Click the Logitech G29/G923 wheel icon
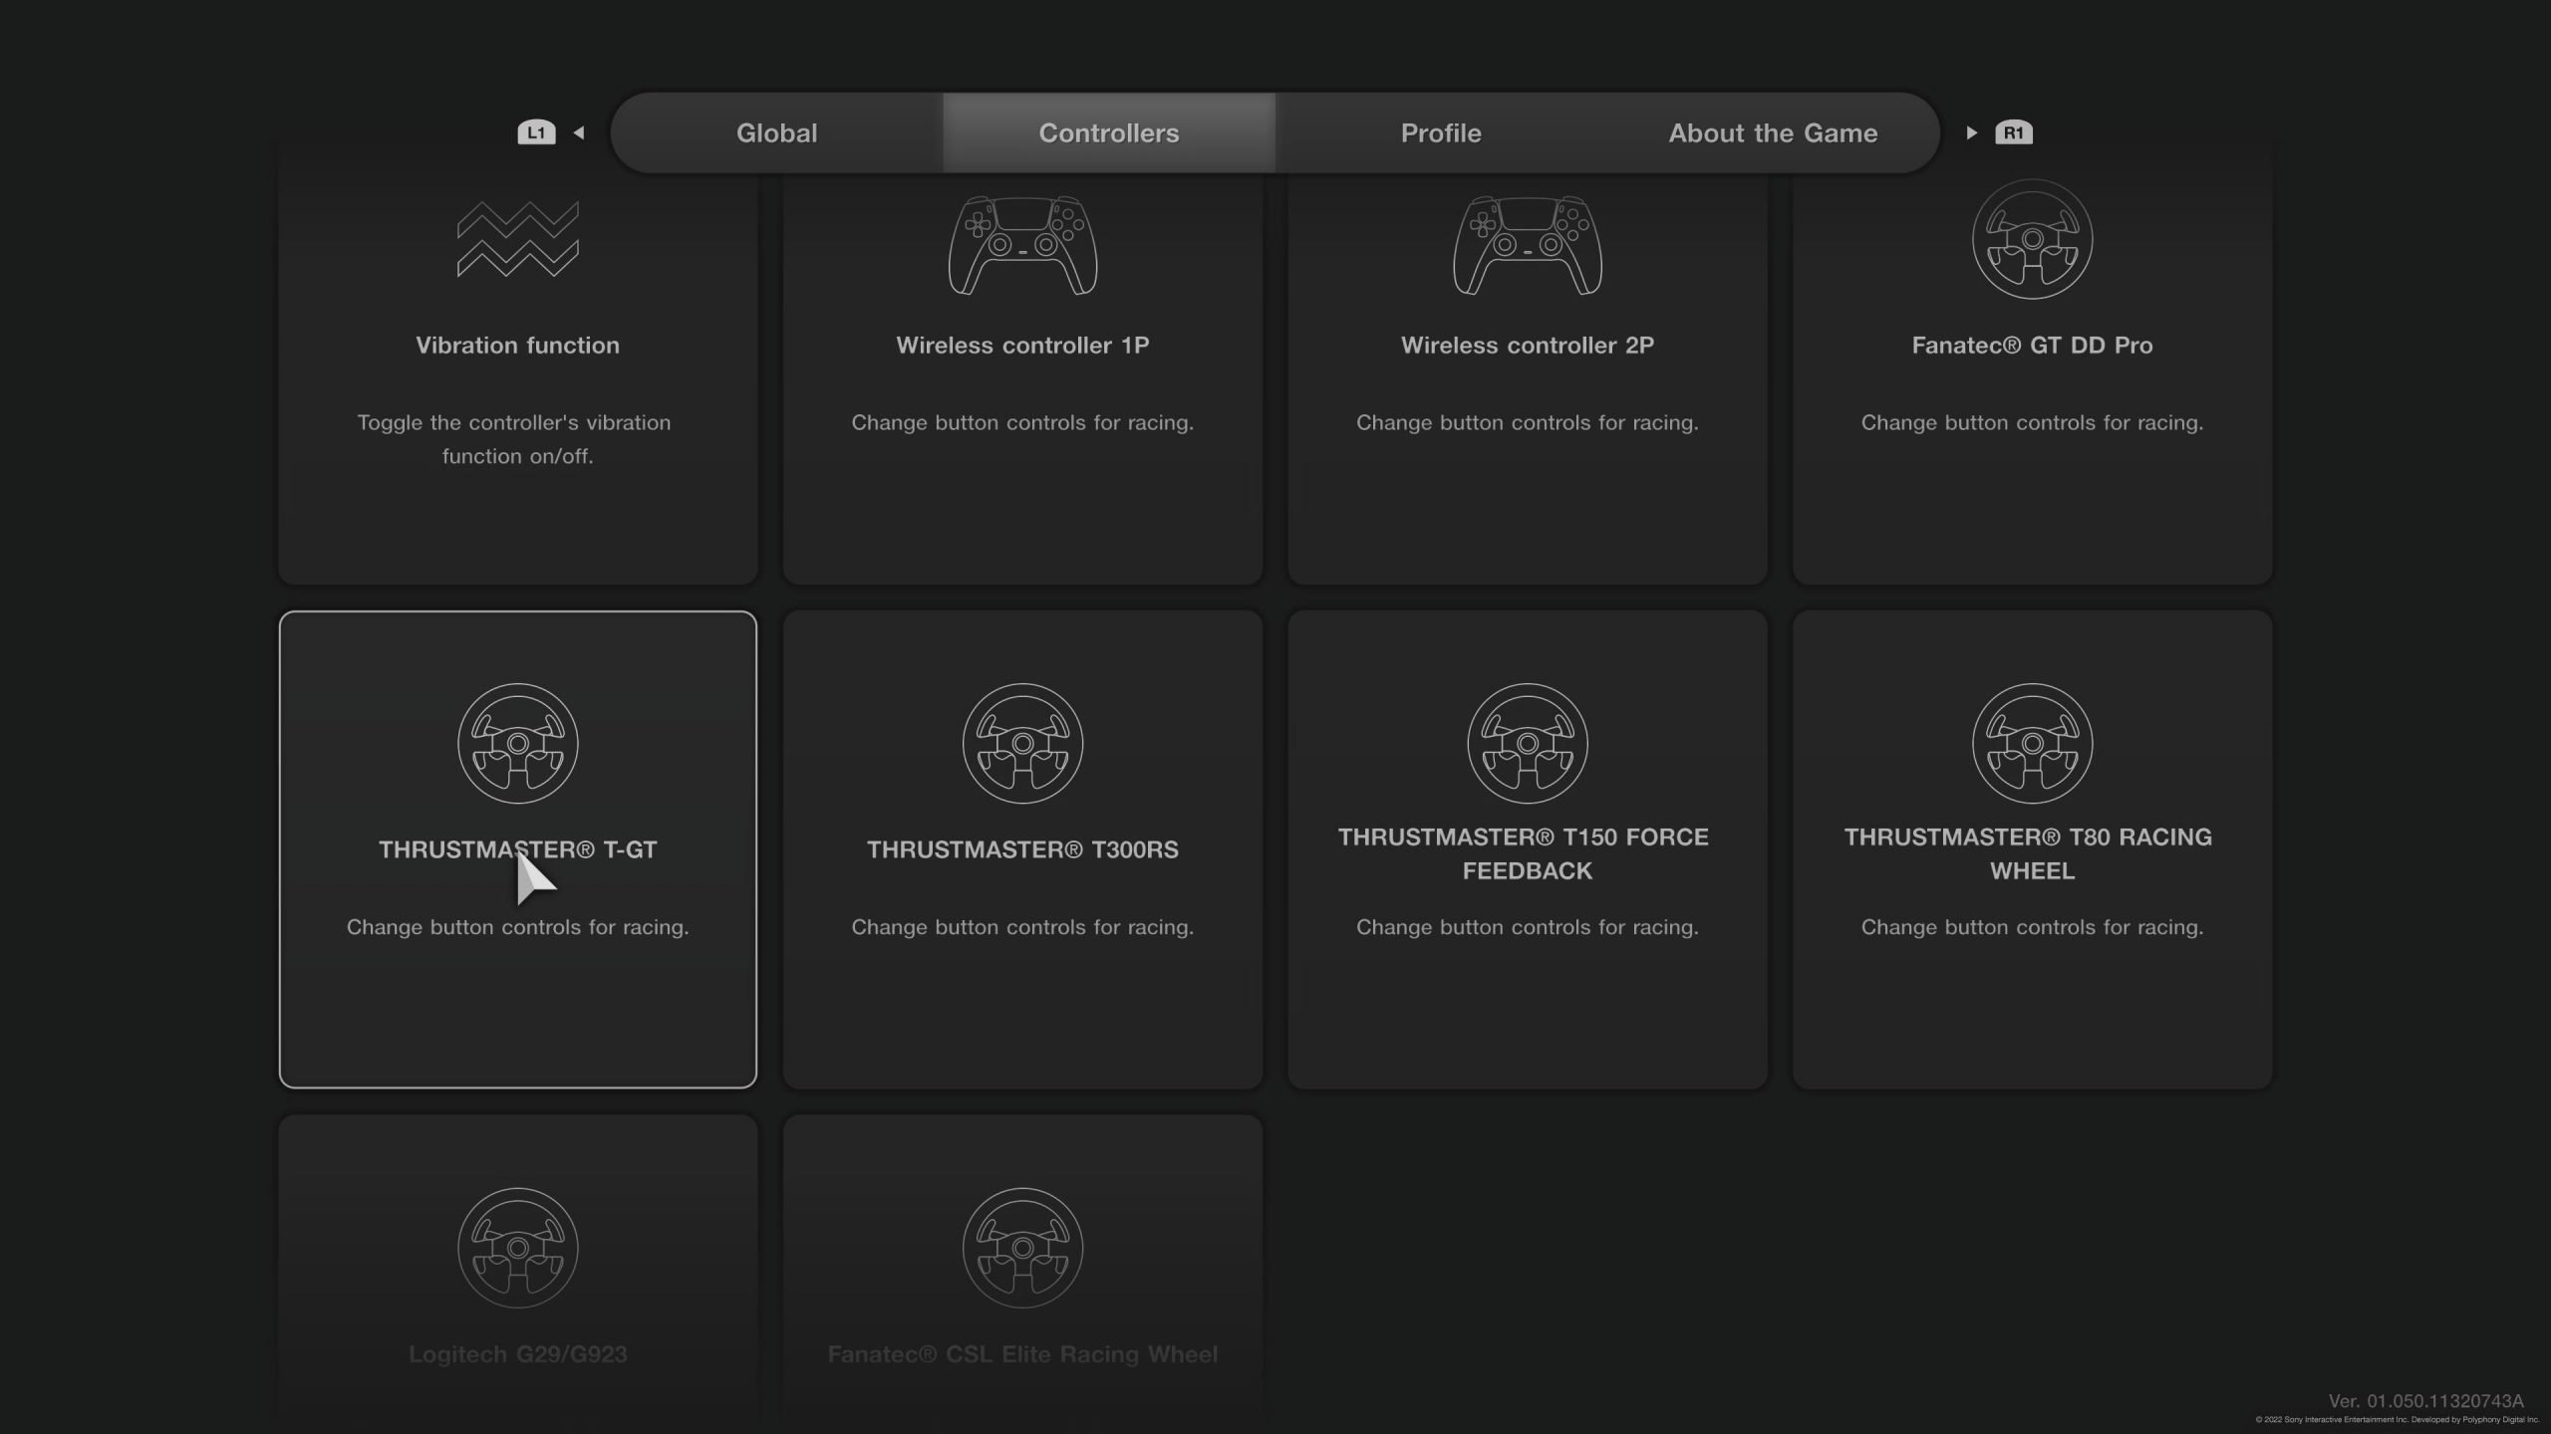 click(517, 1247)
